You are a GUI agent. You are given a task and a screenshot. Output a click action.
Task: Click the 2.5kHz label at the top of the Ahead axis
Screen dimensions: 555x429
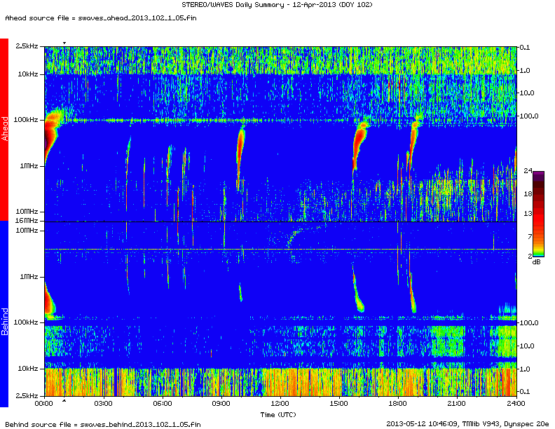point(28,46)
